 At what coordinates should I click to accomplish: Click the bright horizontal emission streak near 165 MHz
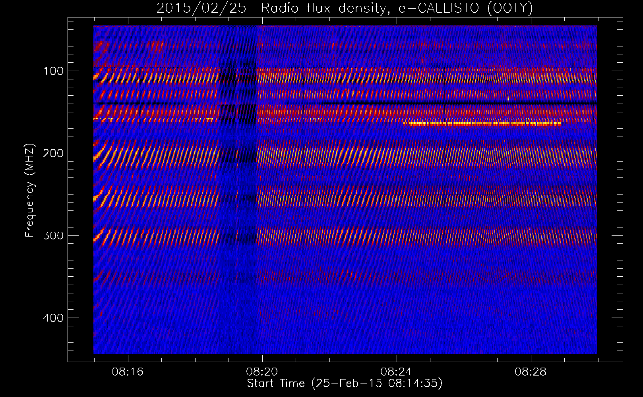(482, 124)
